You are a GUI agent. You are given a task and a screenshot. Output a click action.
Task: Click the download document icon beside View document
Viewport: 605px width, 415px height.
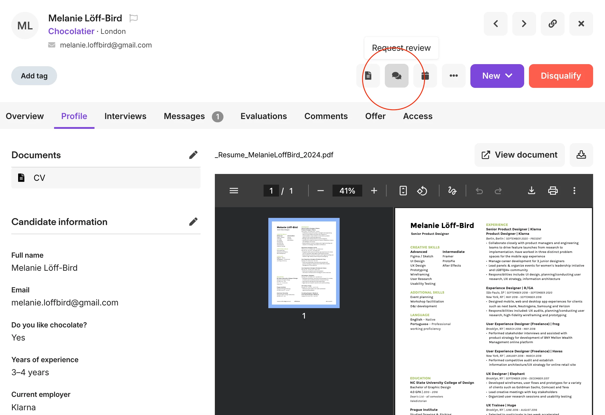coord(581,155)
